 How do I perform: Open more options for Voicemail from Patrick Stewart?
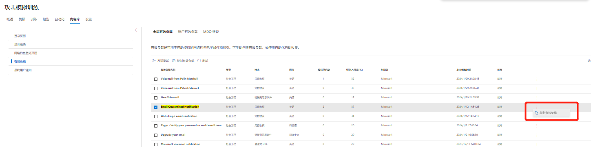(537, 88)
